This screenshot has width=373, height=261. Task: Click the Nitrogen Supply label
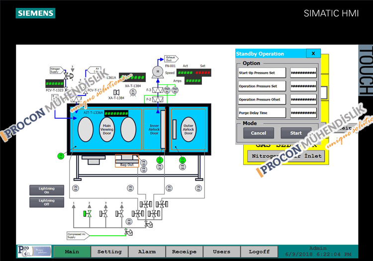pyautogui.click(x=57, y=71)
